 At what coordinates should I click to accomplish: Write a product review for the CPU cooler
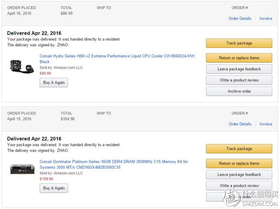pos(239,80)
